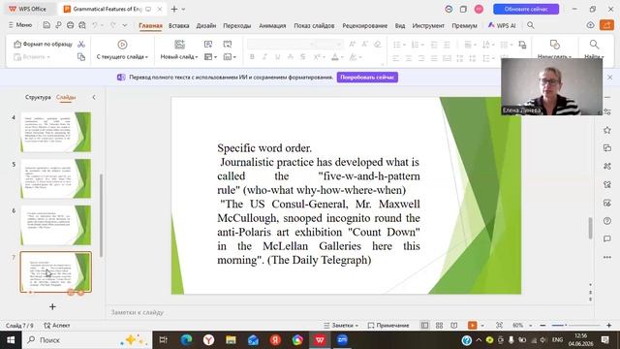Close the AI translation banner
This screenshot has height=349, width=620.
pyautogui.click(x=609, y=78)
